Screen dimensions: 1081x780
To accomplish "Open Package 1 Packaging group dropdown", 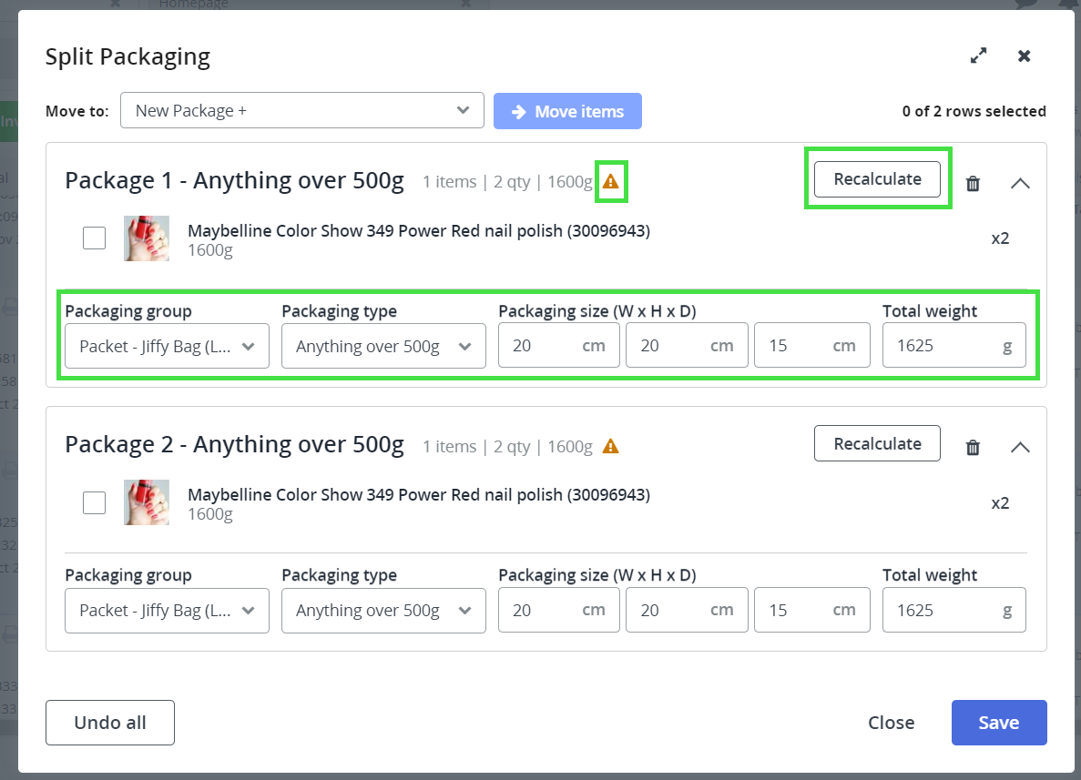I will click(167, 346).
